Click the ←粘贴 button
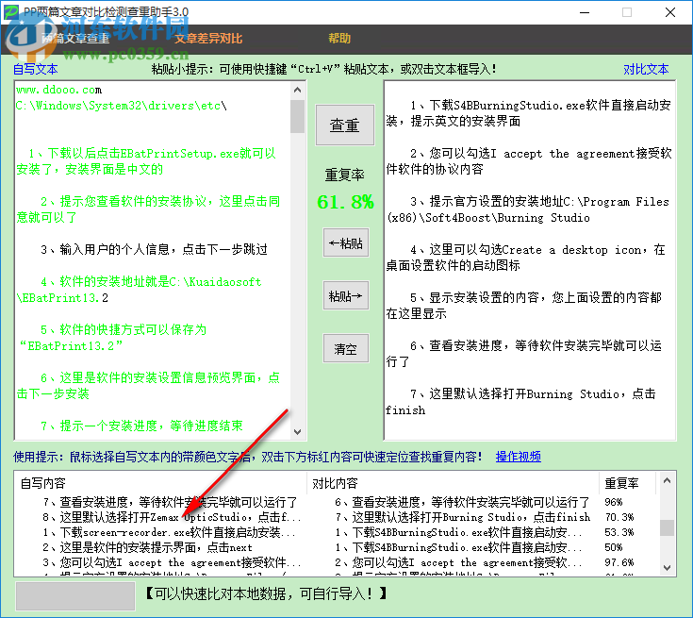Viewport: 693px width, 618px height. click(346, 242)
